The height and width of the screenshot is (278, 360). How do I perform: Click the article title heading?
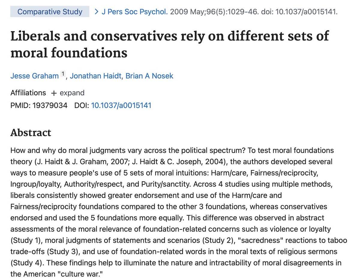(x=169, y=44)
